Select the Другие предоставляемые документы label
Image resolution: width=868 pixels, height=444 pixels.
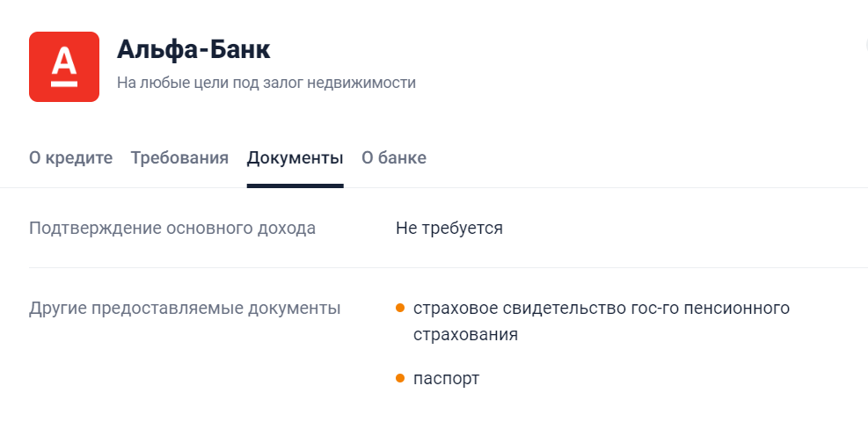185,309
